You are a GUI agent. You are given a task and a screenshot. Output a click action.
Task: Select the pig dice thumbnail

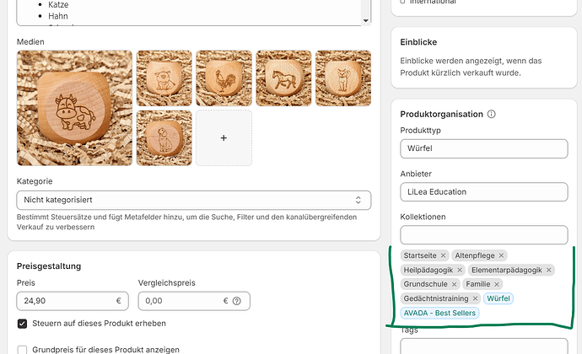[x=164, y=78]
